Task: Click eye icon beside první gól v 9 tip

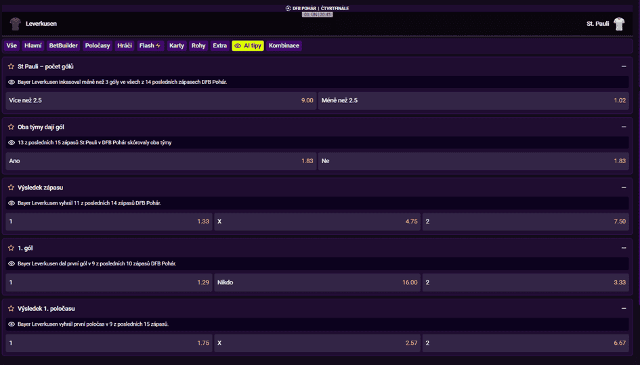Action: point(12,263)
